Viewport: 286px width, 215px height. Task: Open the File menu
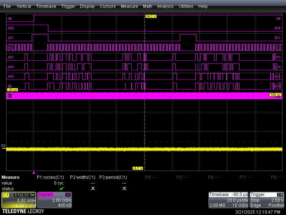7,6
